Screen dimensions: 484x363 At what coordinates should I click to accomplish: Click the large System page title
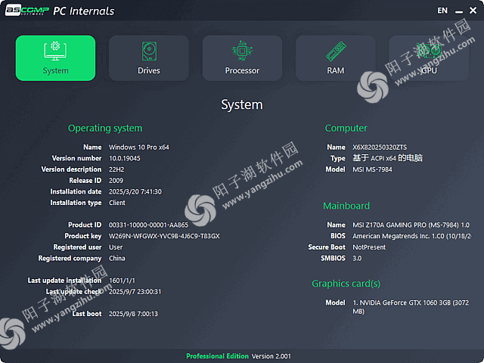[x=242, y=104]
